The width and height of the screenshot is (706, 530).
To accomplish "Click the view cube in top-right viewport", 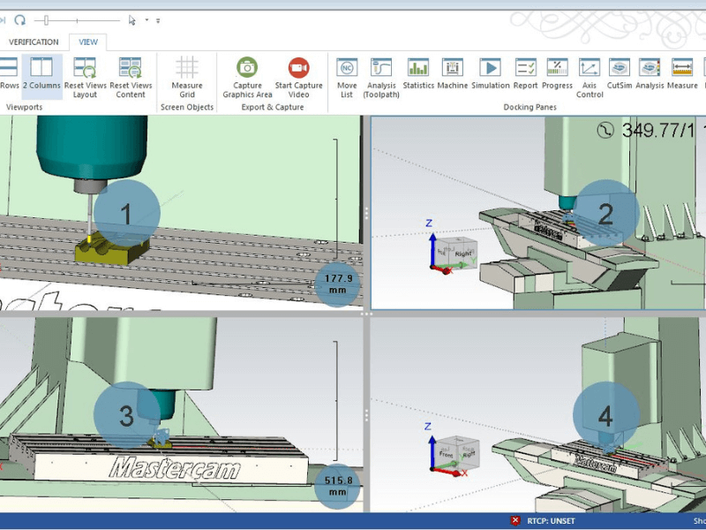I will click(455, 252).
